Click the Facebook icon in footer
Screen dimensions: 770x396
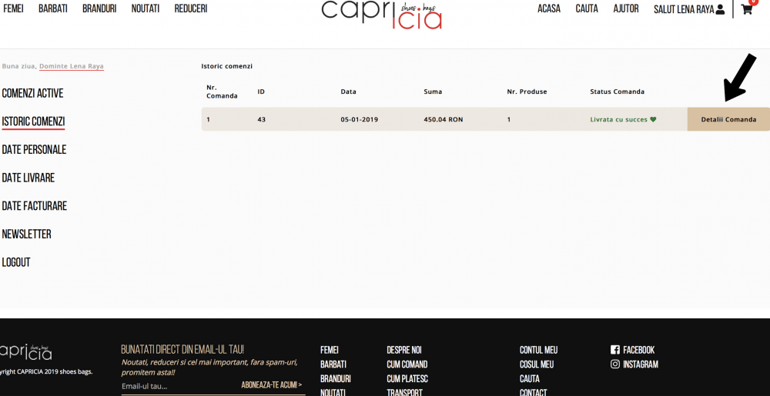click(615, 350)
